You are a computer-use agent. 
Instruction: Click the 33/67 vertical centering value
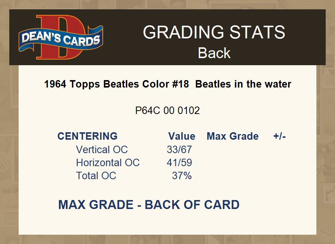tap(179, 150)
